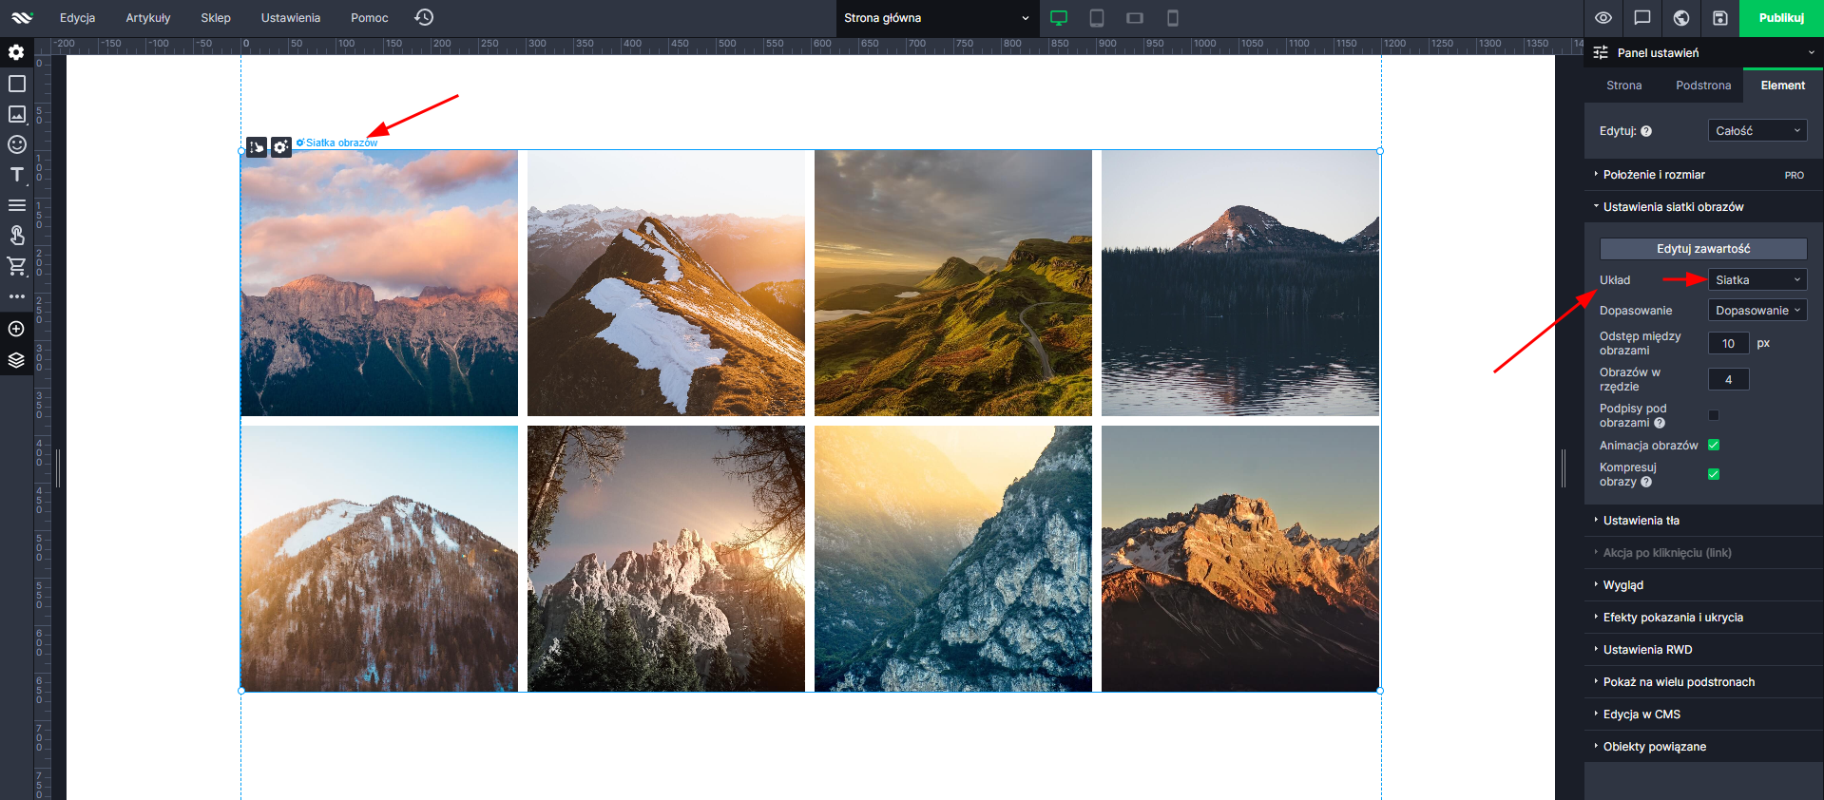The width and height of the screenshot is (1824, 800).
Task: Uncheck Animacja obrazów checkbox
Action: pos(1714,445)
